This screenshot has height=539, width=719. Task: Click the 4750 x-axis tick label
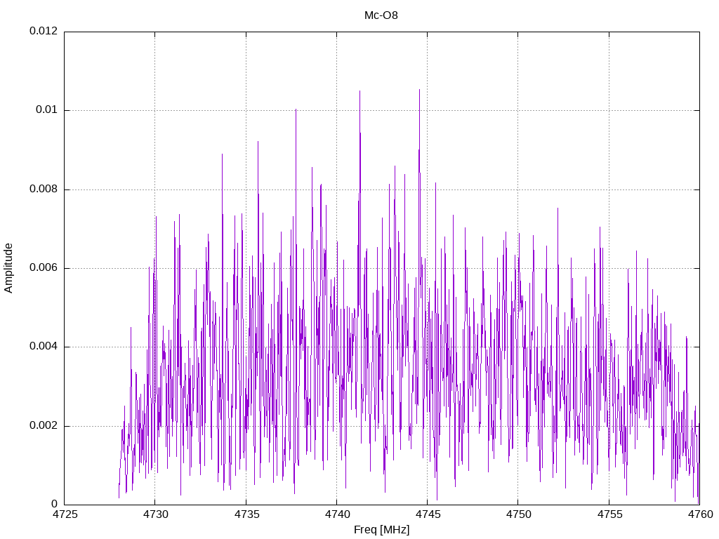click(x=518, y=514)
